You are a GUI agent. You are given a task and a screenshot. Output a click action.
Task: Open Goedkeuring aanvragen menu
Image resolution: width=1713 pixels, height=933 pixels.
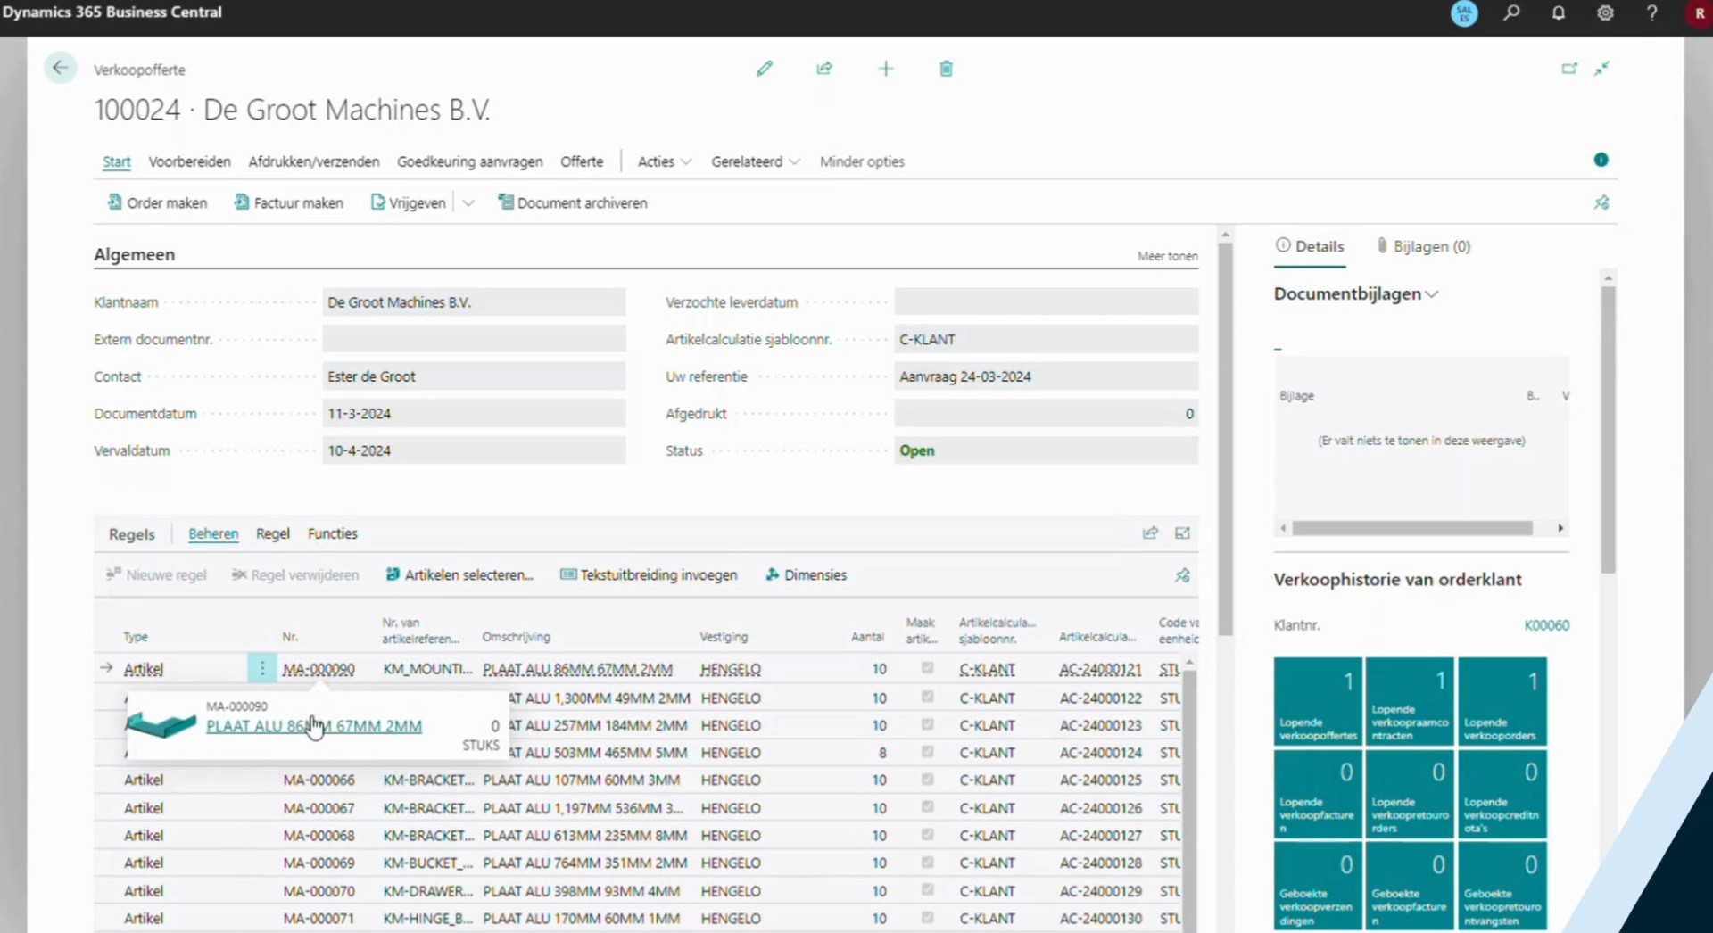click(470, 161)
